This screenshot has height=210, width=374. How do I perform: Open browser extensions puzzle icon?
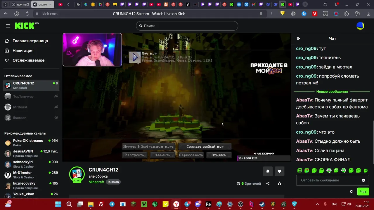point(347,14)
